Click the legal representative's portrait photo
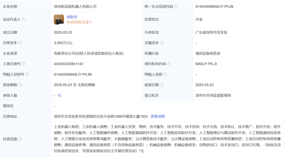The image size is (284, 157). coord(59,19)
